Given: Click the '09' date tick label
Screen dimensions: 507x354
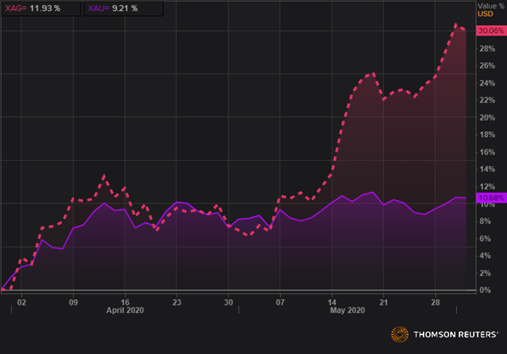Looking at the screenshot, I should 73,302.
